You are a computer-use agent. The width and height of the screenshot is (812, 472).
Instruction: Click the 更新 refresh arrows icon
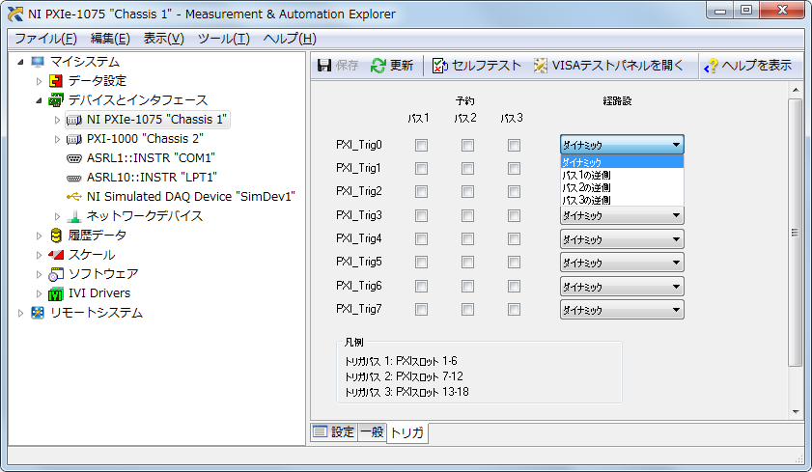point(378,66)
